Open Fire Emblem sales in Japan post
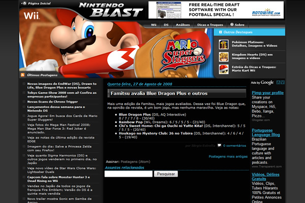This screenshot has height=203, width=305. tap(59, 190)
